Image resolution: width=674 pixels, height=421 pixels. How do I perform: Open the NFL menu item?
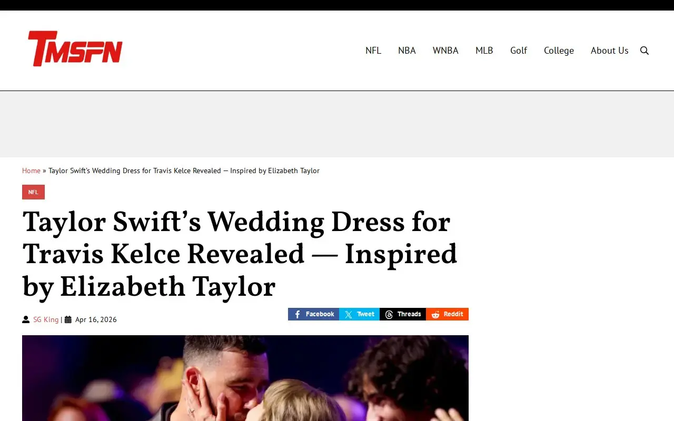click(x=373, y=51)
